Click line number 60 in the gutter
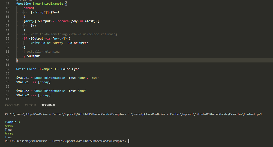273x147 pixels. click(x=7, y=60)
